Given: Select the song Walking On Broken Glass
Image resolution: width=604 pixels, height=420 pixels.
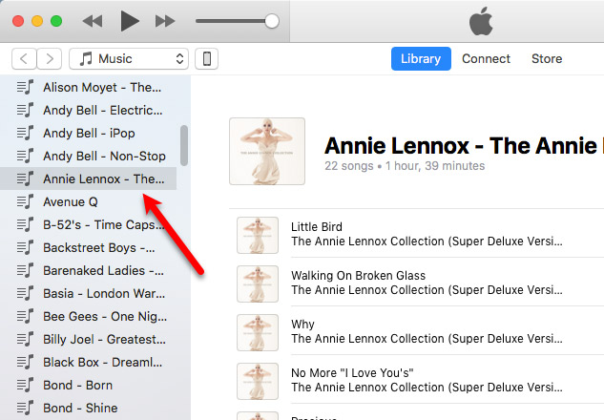Looking at the screenshot, I should (x=358, y=276).
